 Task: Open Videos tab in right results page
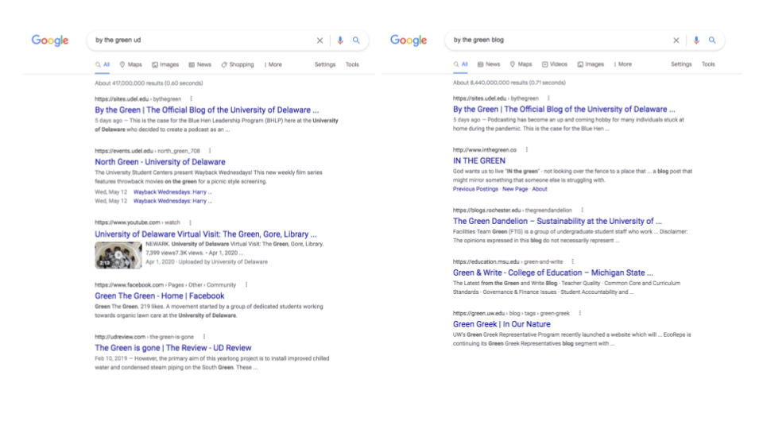click(x=555, y=64)
